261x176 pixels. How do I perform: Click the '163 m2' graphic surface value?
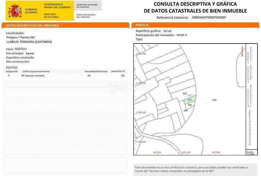point(167,31)
